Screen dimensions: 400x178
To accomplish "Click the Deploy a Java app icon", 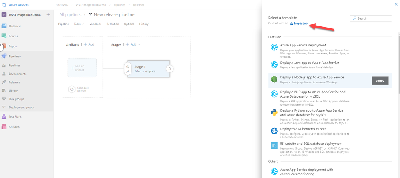I will (274, 64).
